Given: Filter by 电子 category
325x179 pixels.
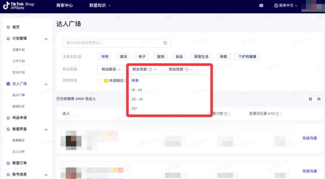Looking at the screenshot, I should point(142,57).
